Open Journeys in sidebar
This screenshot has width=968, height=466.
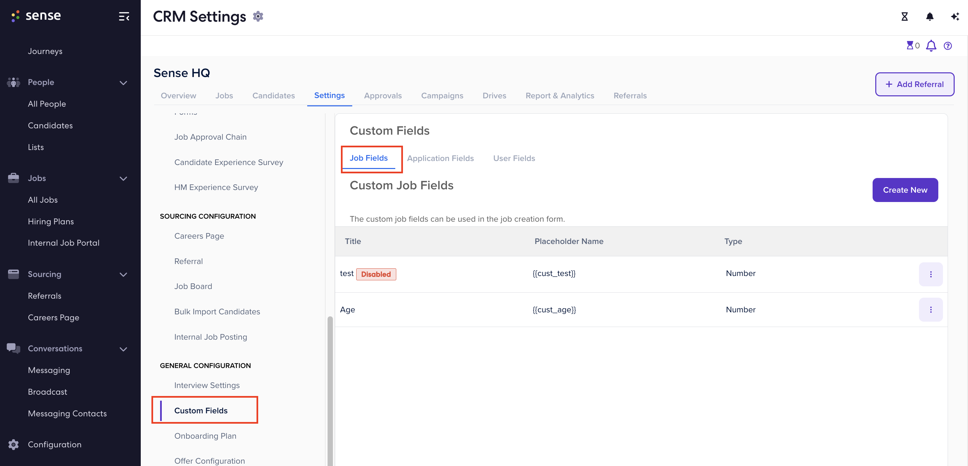pyautogui.click(x=45, y=51)
